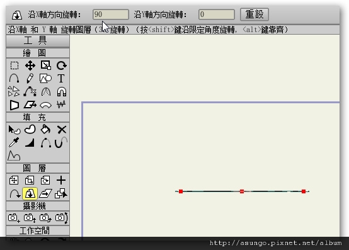Select the Layer Selector stacked-squares tool
This screenshot has width=349, height=250.
[x=61, y=193]
